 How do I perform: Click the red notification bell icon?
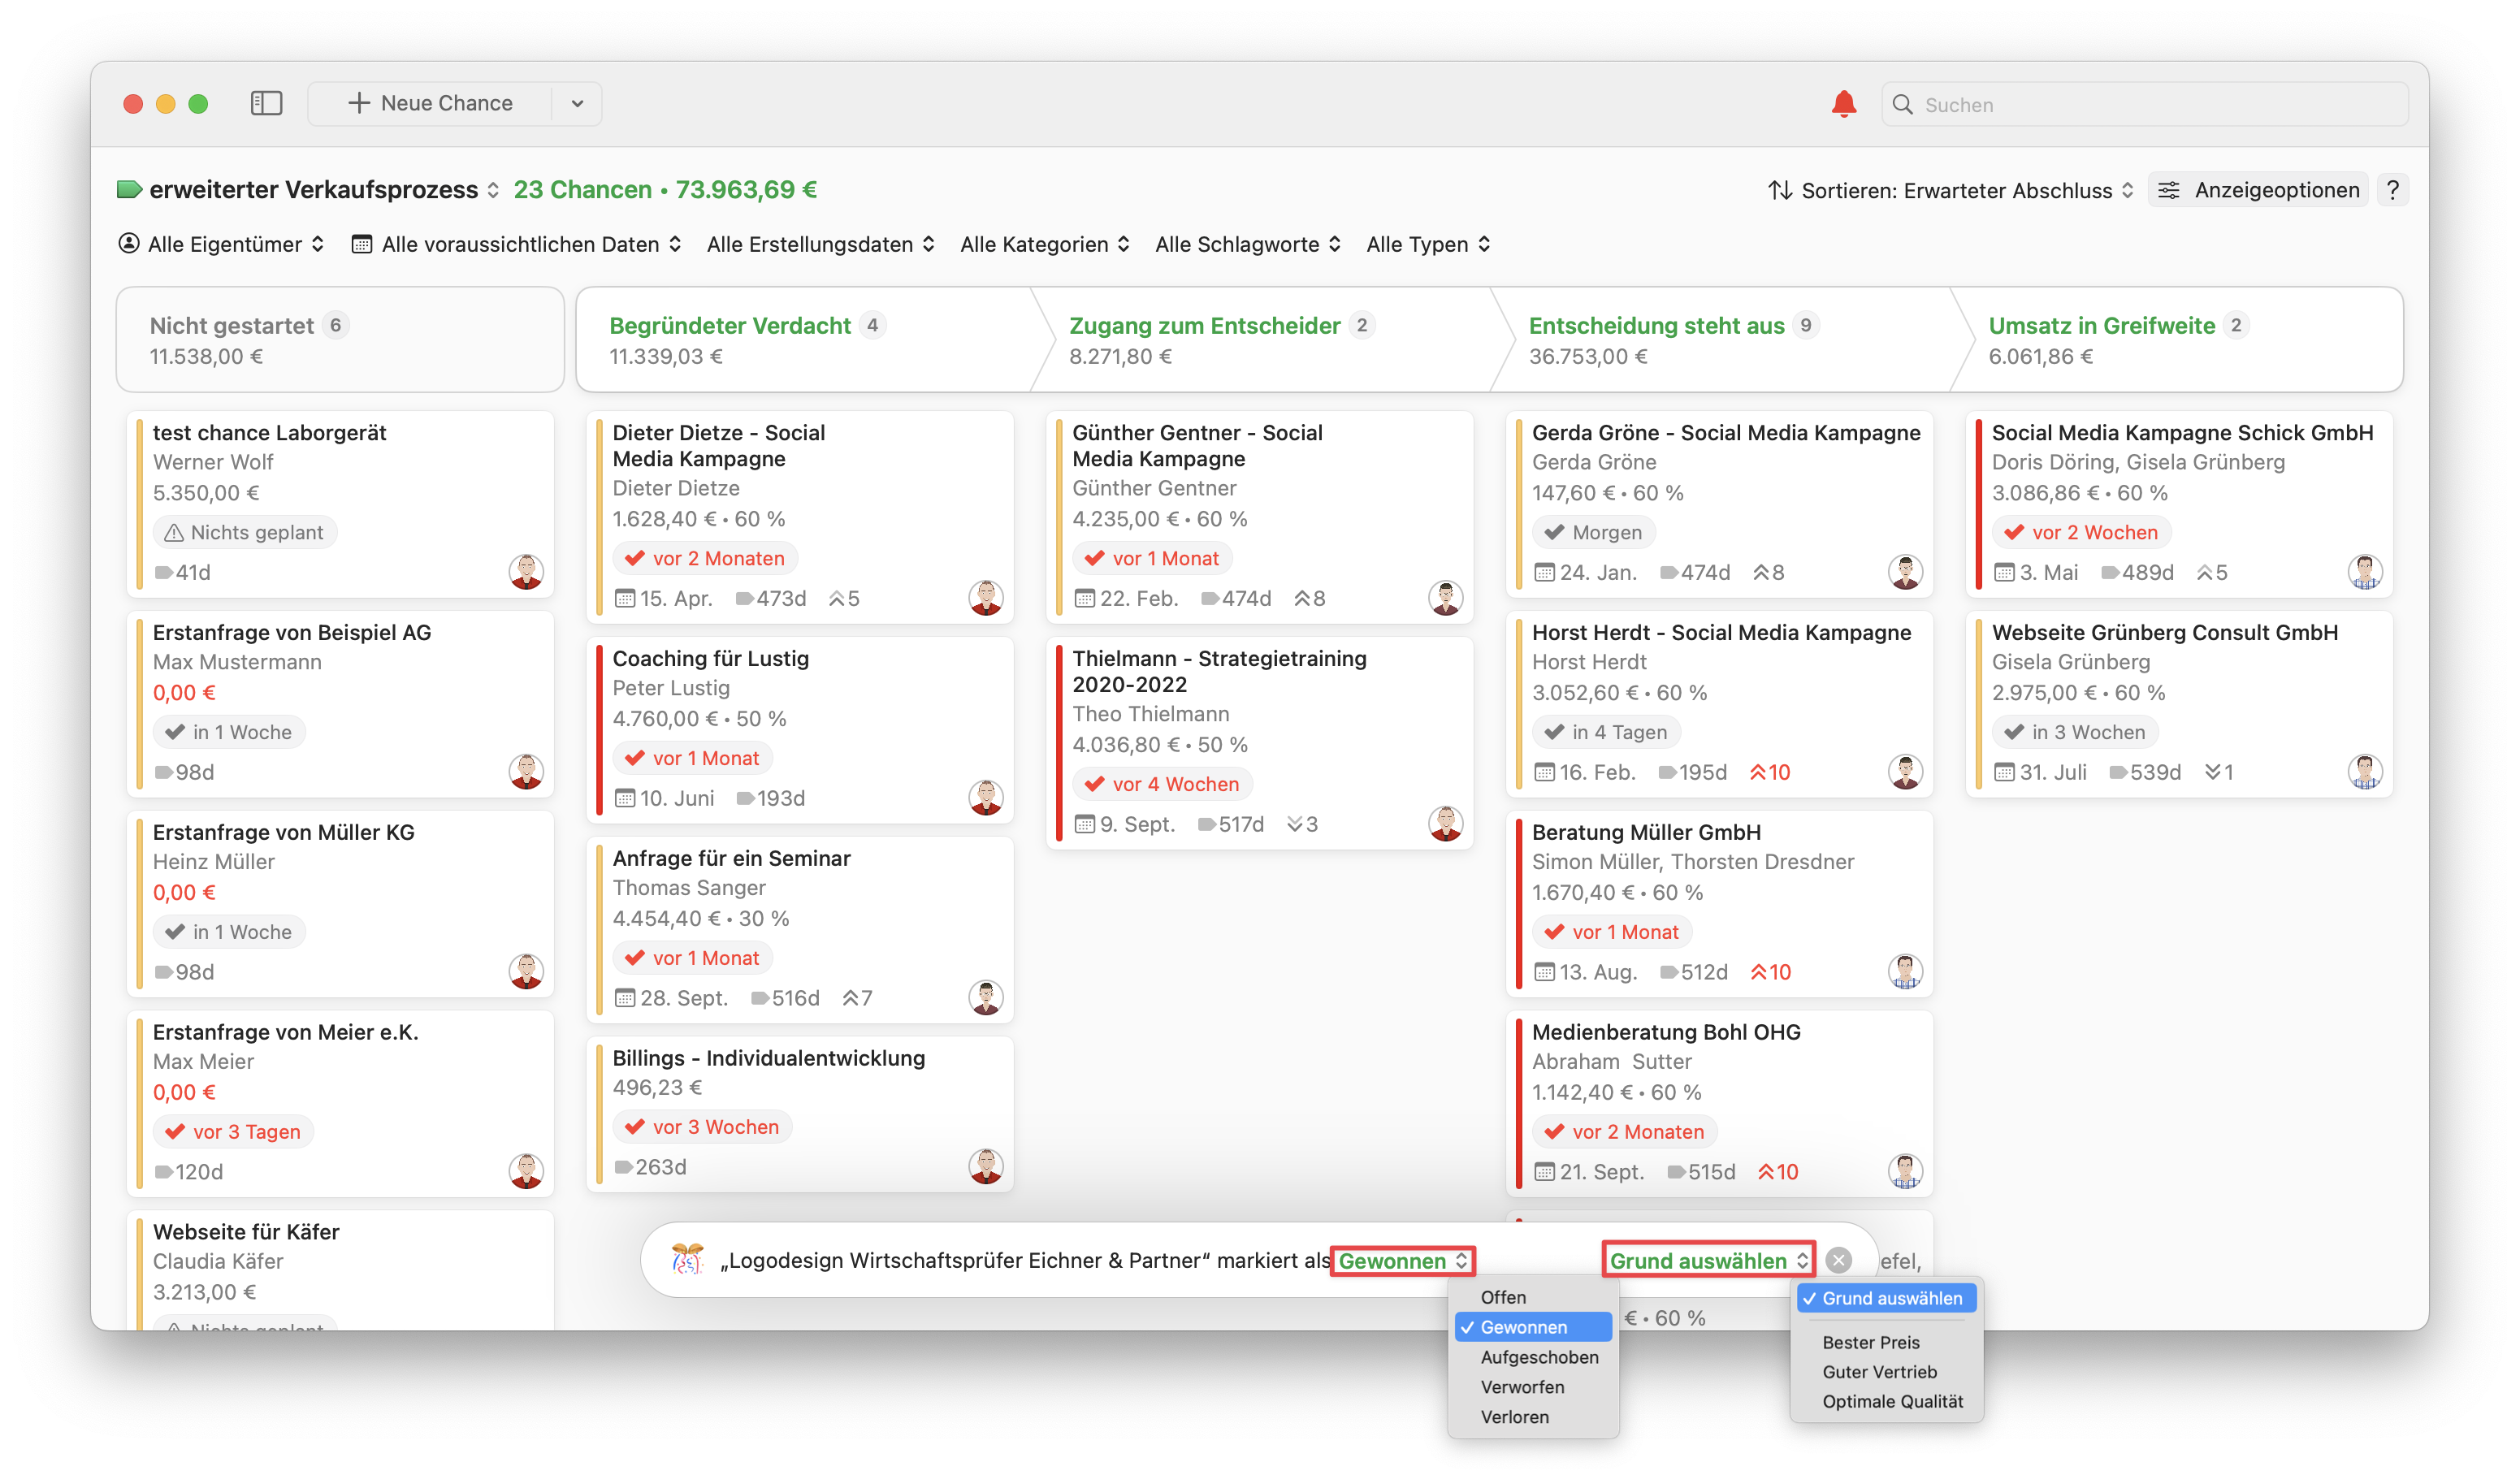(1843, 104)
